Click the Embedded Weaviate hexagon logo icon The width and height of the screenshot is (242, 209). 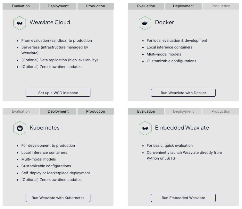(x=145, y=128)
